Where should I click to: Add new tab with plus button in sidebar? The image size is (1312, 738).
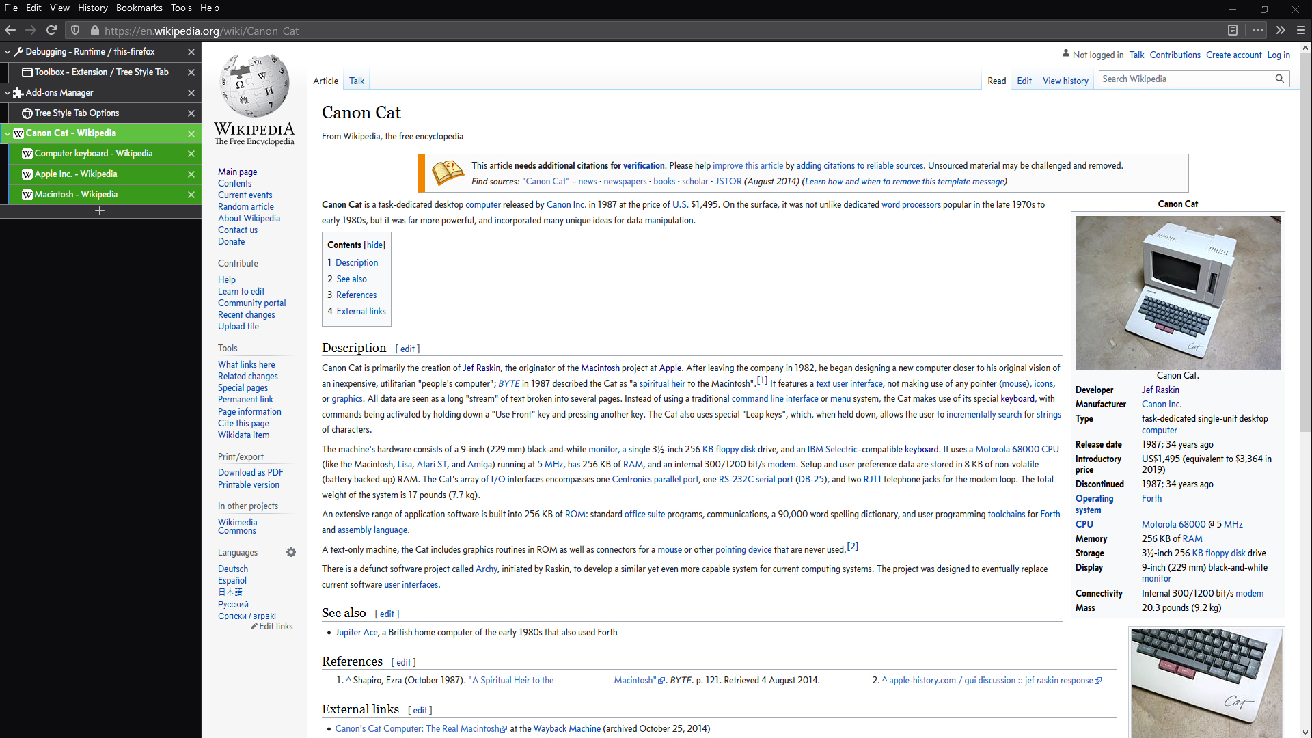[x=100, y=211]
